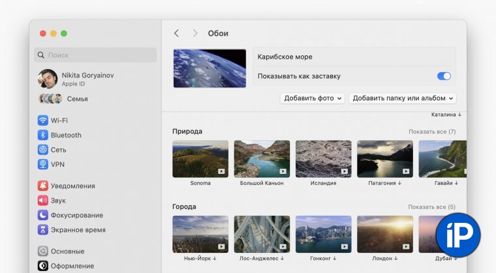This screenshot has height=273, width=496.
Task: Open Уведомления bell icon
Action: pyautogui.click(x=43, y=186)
